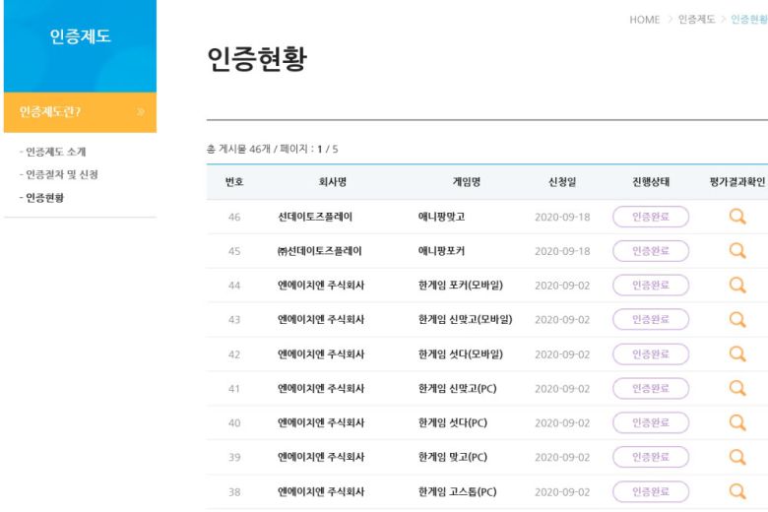Click magnifier icon for row 43 한게임 신맞고(모바일)

[x=737, y=319]
